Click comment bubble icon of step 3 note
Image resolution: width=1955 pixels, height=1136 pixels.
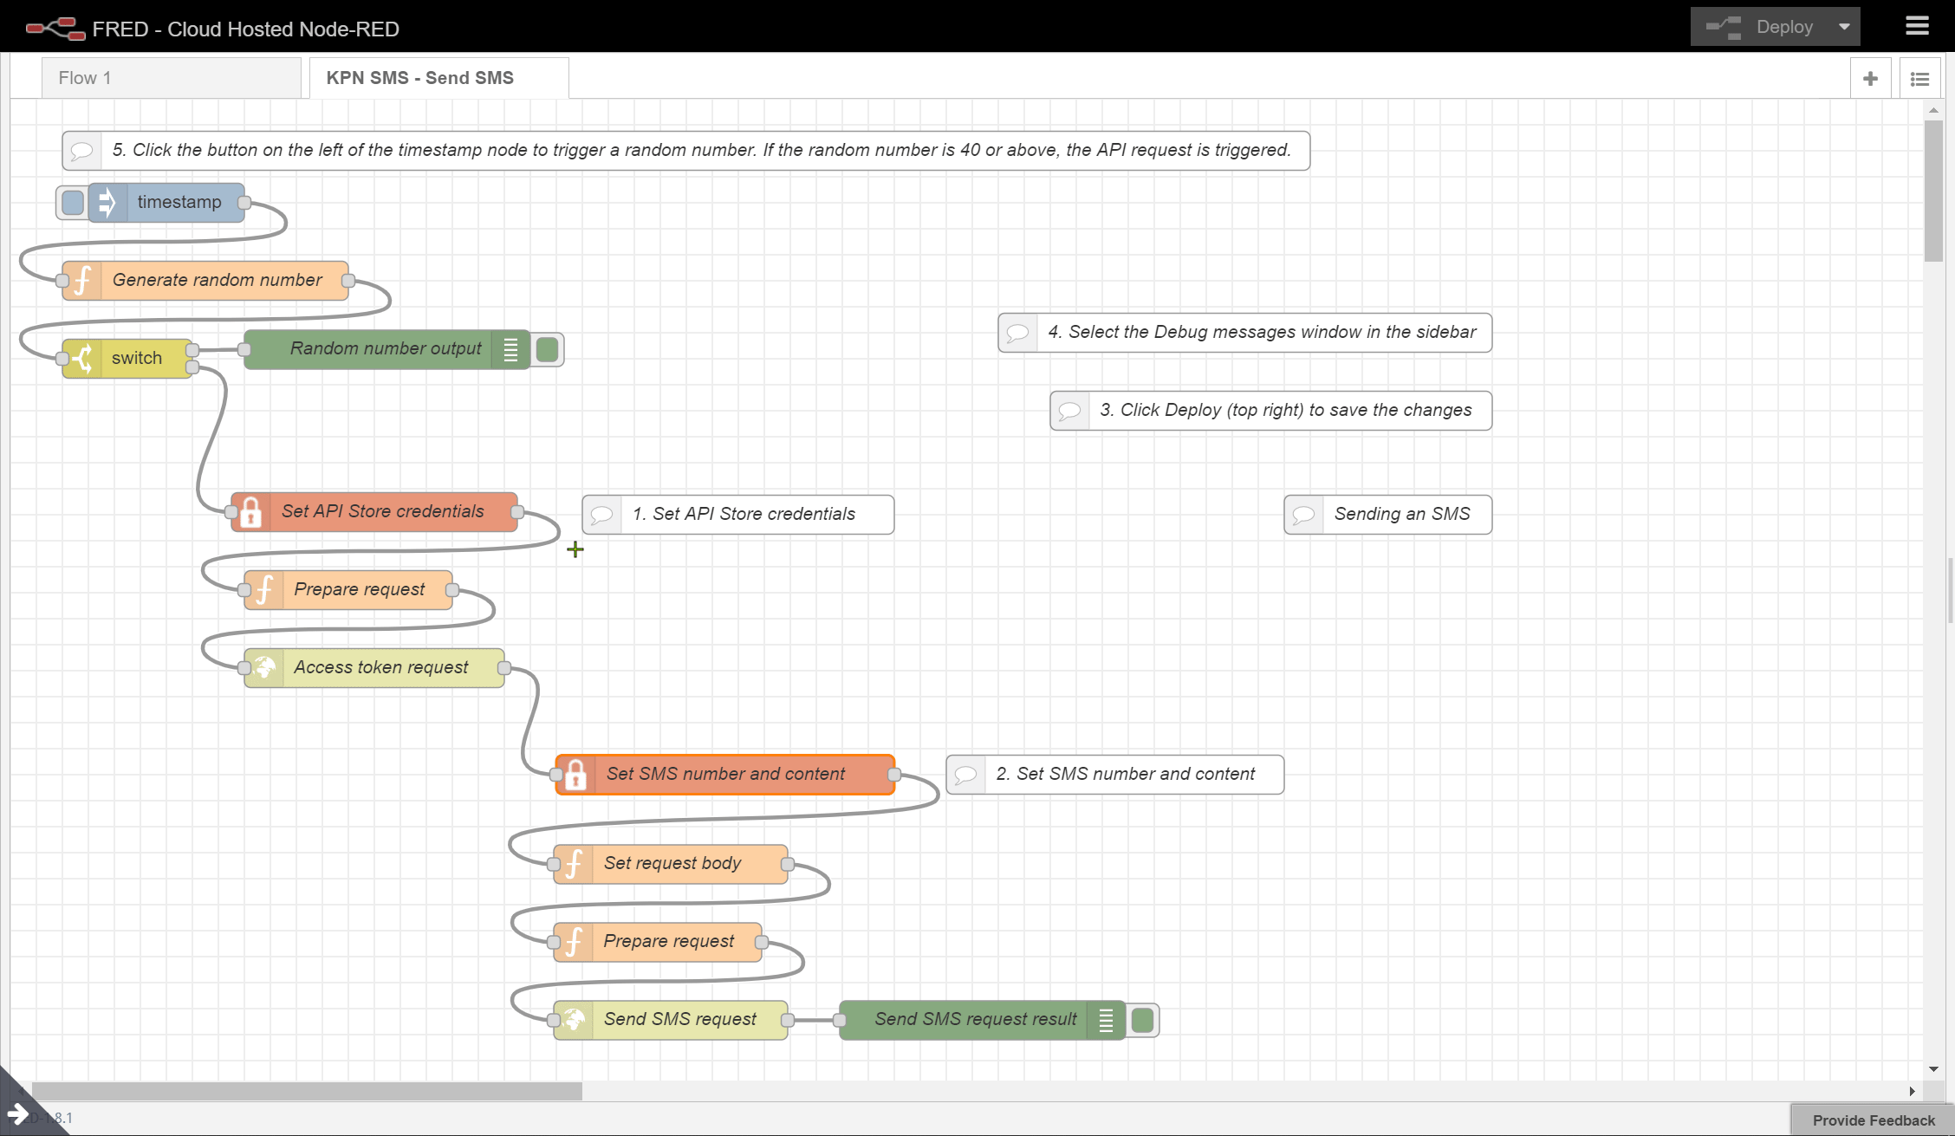pos(1070,411)
